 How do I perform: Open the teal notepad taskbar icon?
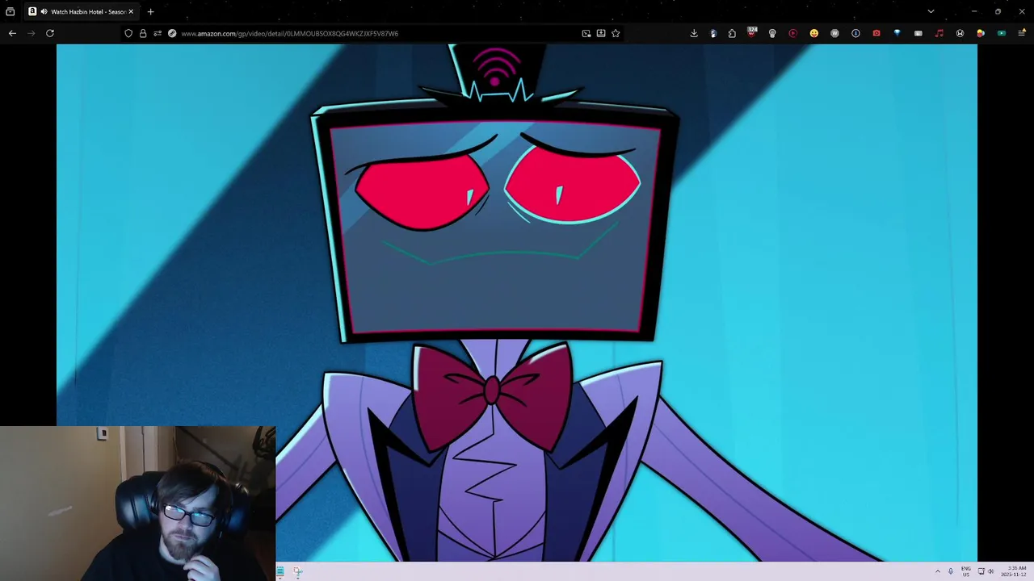280,571
